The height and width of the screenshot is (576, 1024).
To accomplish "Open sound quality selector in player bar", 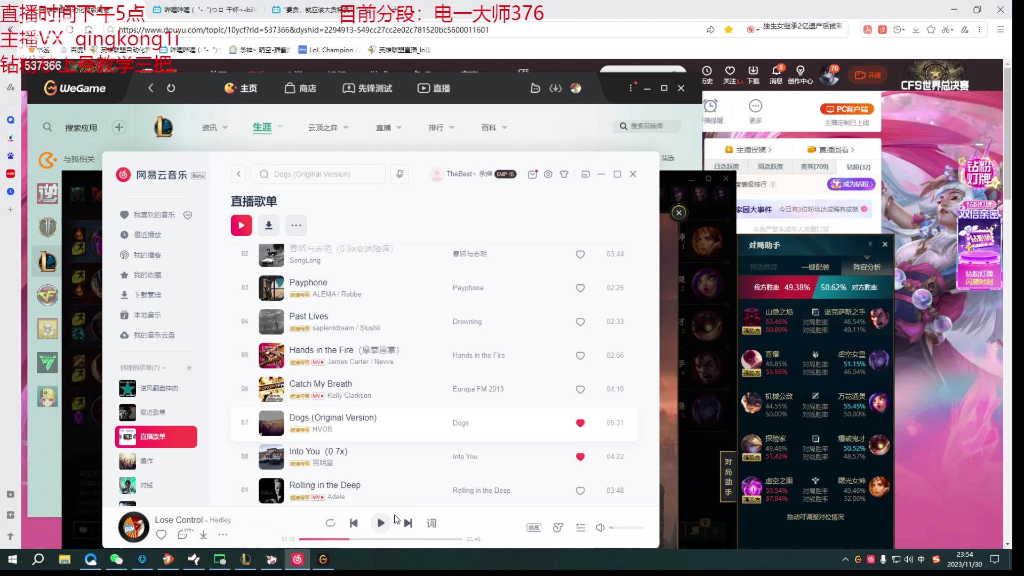I will click(x=534, y=528).
